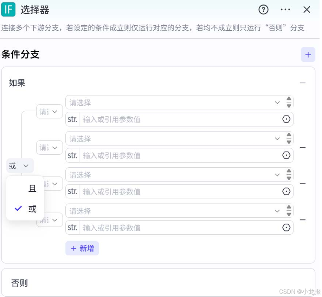Image resolution: width=322 pixels, height=297 pixels.
Task: Click the more options ellipsis icon
Action: pyautogui.click(x=285, y=10)
